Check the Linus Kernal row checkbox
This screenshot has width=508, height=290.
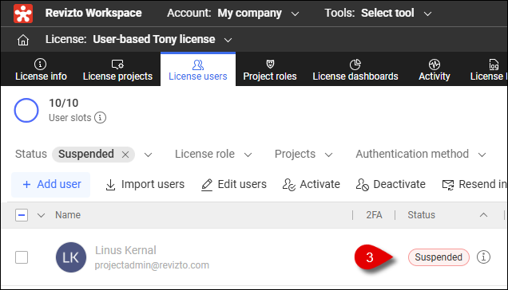pos(22,257)
